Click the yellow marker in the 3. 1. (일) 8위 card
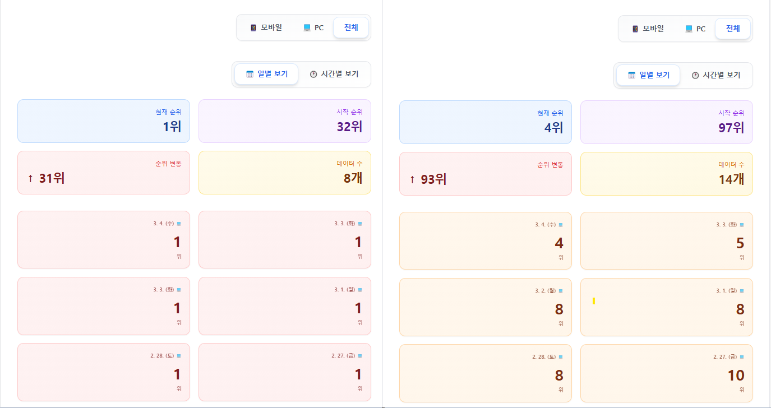Image resolution: width=771 pixels, height=408 pixels. 594,302
